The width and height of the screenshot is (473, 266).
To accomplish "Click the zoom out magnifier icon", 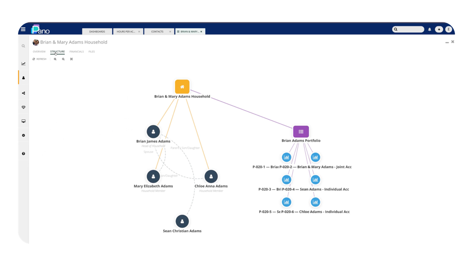I will pyautogui.click(x=63, y=59).
